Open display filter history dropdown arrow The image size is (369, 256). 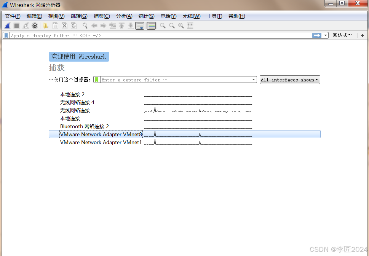326,35
